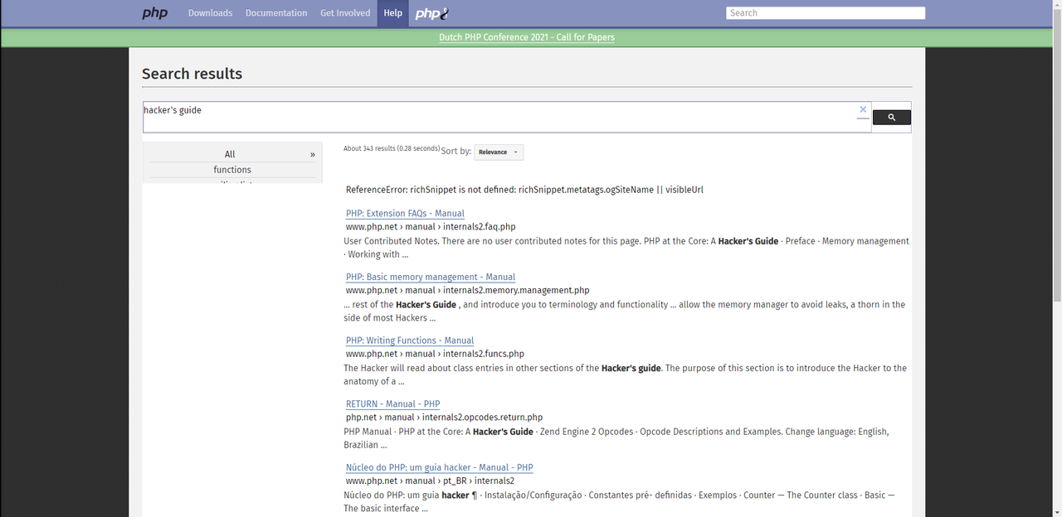Click the magnifier search button
The width and height of the screenshot is (1062, 517).
(x=892, y=118)
